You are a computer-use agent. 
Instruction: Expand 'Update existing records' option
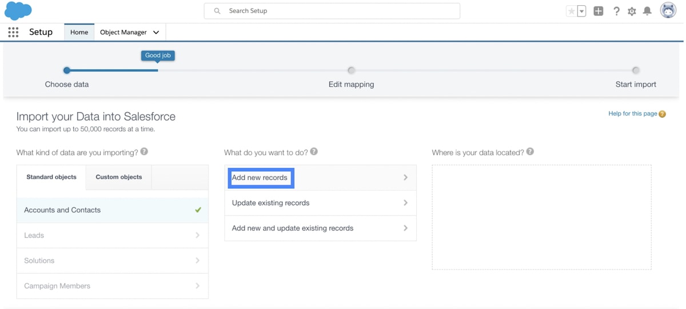(320, 203)
